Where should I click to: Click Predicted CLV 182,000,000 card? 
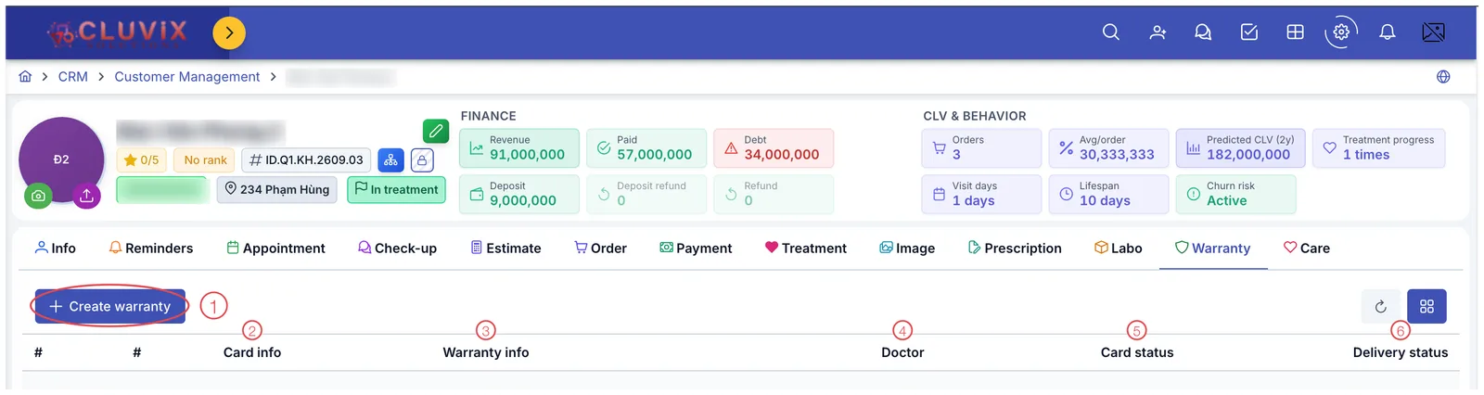pyautogui.click(x=1240, y=148)
